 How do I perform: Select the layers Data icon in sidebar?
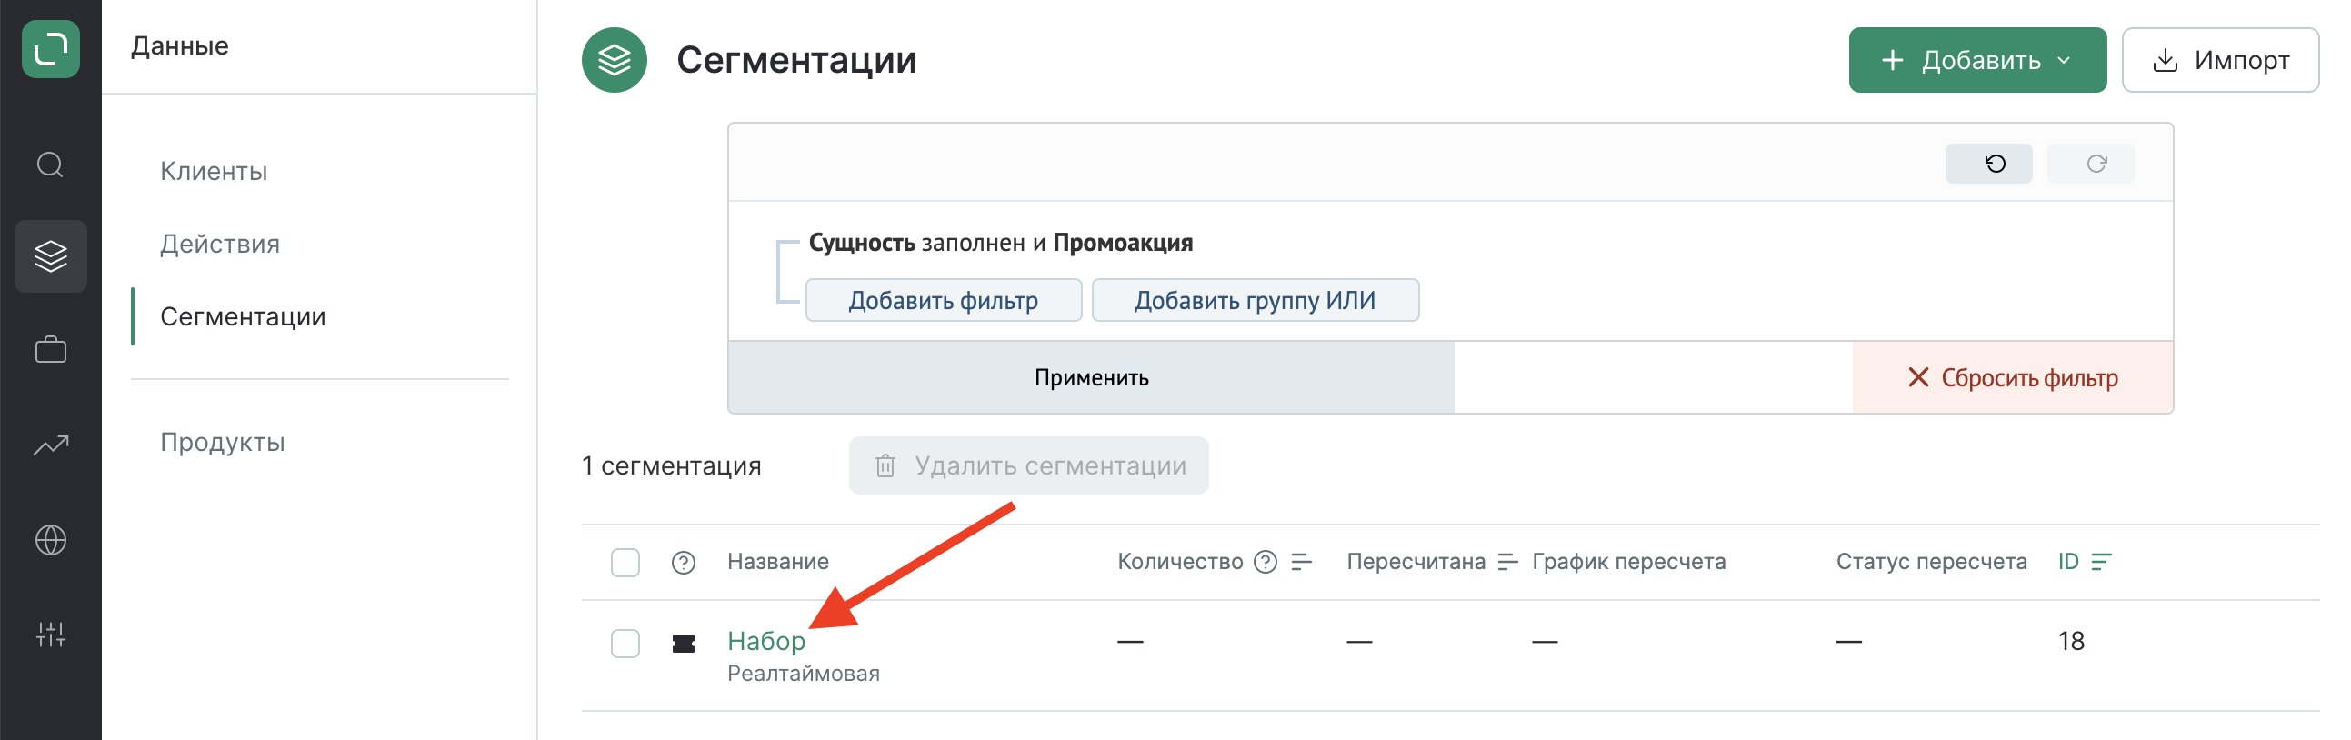[x=50, y=256]
